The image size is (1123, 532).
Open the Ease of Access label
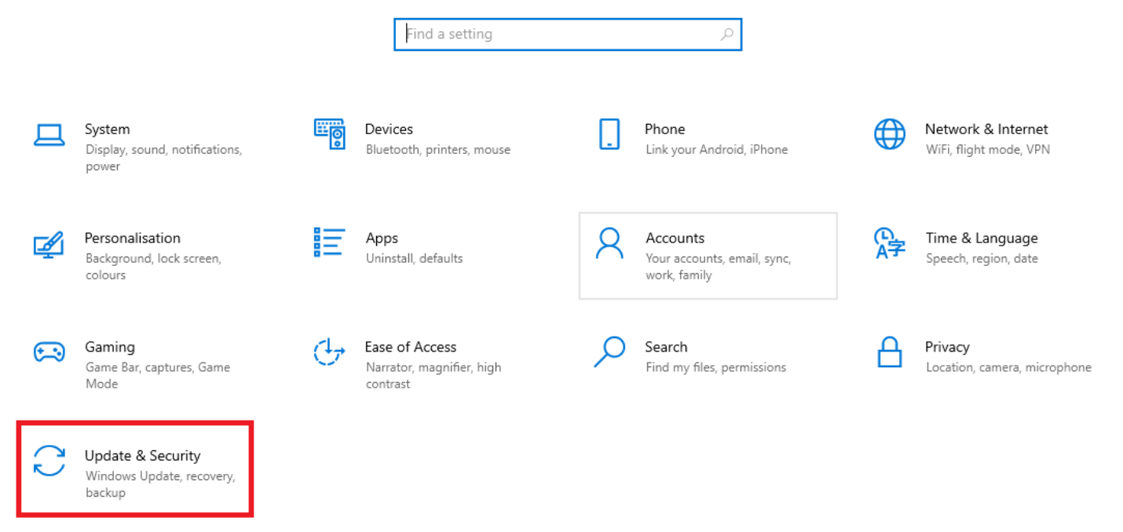pos(411,347)
